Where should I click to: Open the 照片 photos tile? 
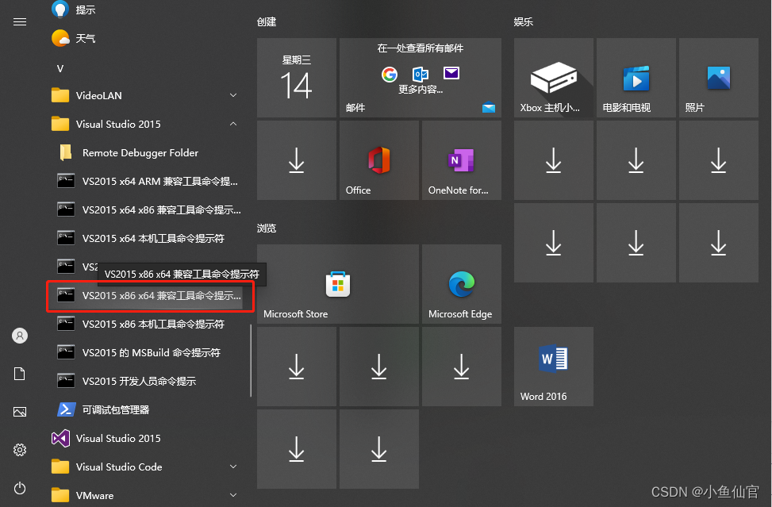pos(718,78)
